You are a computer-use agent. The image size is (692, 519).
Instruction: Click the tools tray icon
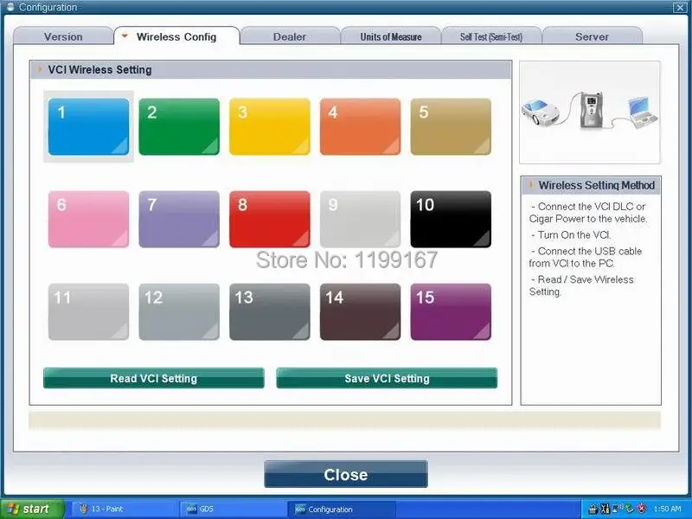[605, 509]
